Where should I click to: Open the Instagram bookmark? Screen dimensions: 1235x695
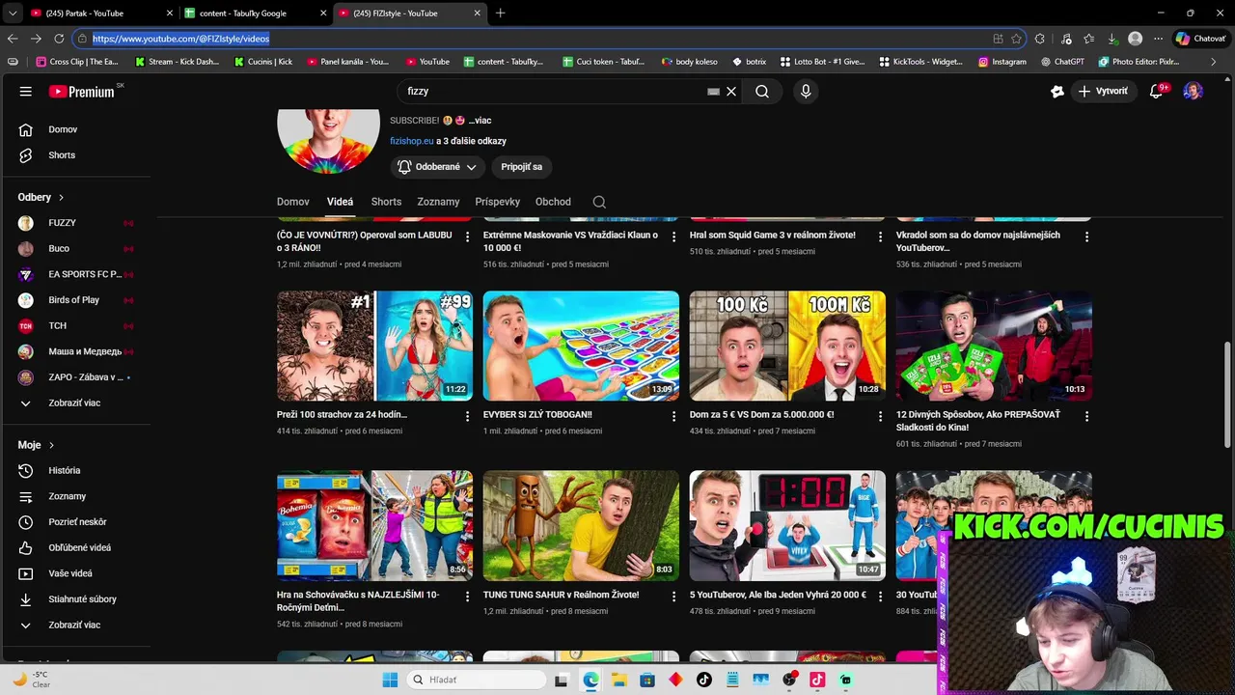click(x=1002, y=61)
